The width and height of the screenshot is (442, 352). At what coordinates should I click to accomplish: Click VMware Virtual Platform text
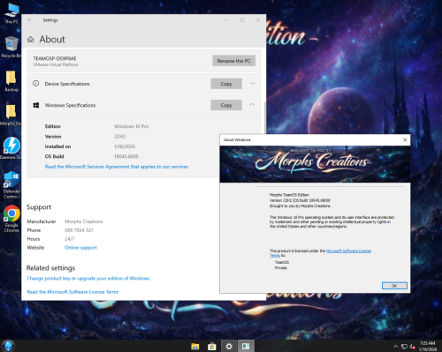point(56,64)
